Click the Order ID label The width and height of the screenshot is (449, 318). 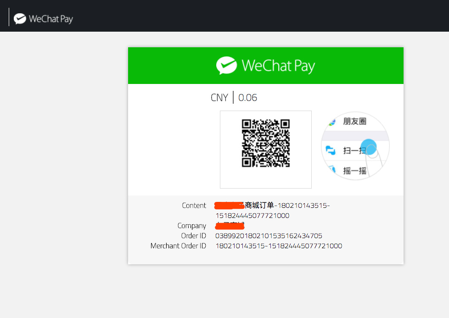[193, 236]
